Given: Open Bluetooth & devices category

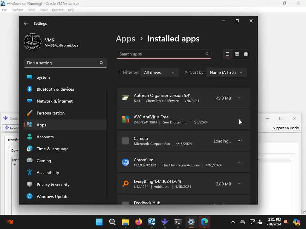Looking at the screenshot, I should point(65,89).
